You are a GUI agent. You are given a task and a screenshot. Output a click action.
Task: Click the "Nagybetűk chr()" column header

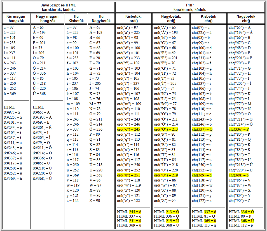click(246, 18)
